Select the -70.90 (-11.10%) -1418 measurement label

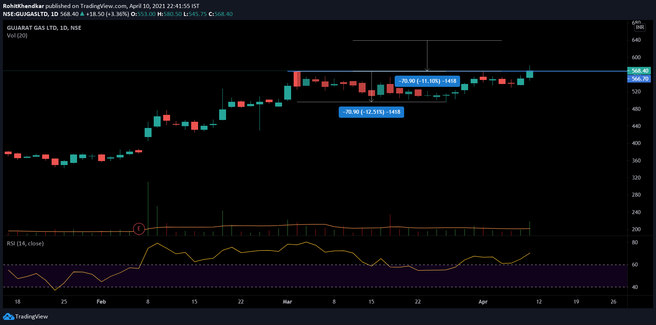(x=427, y=81)
